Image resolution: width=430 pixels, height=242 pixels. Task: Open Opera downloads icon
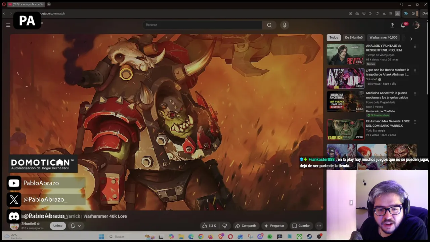click(x=384, y=13)
